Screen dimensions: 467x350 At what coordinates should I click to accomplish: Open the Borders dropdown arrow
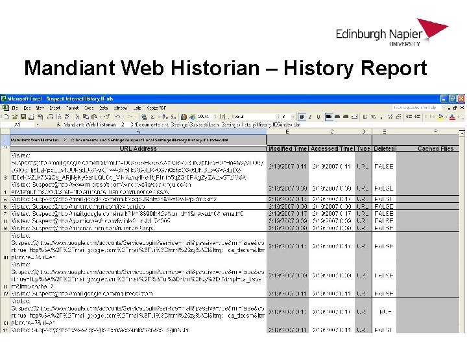tap(434, 117)
